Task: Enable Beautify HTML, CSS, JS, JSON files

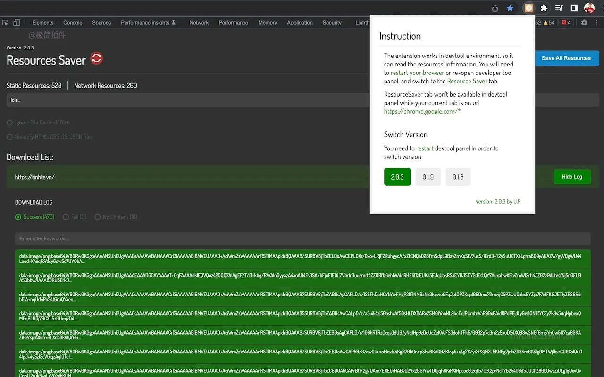Action: click(9, 137)
